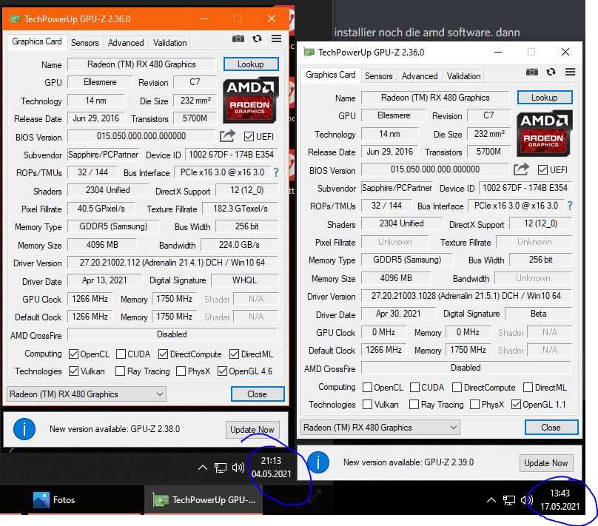Click GPU-Z title bar icon in left window
Viewport: 598px width, 526px height.
[15, 18]
